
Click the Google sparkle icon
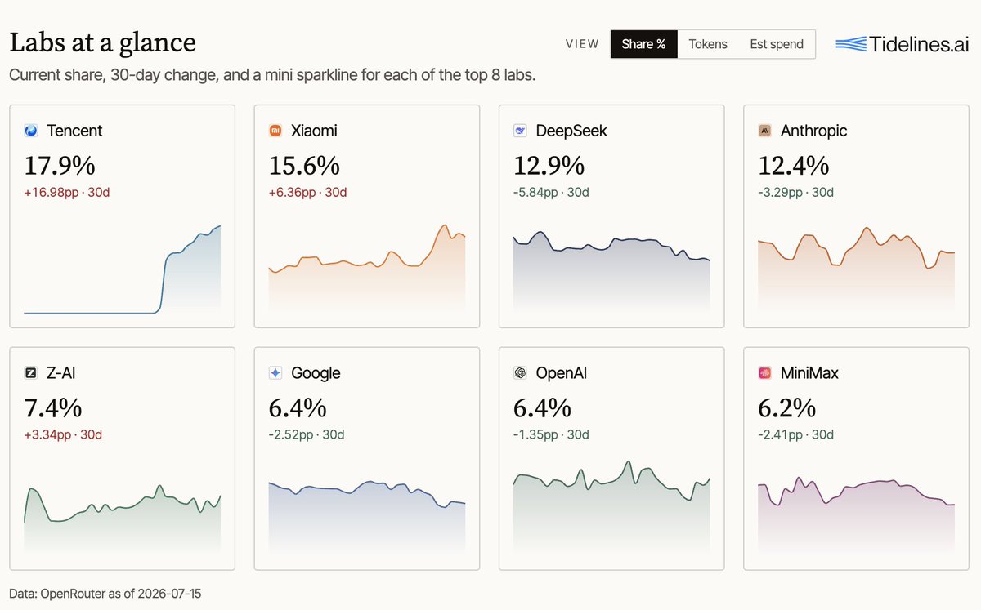click(275, 373)
